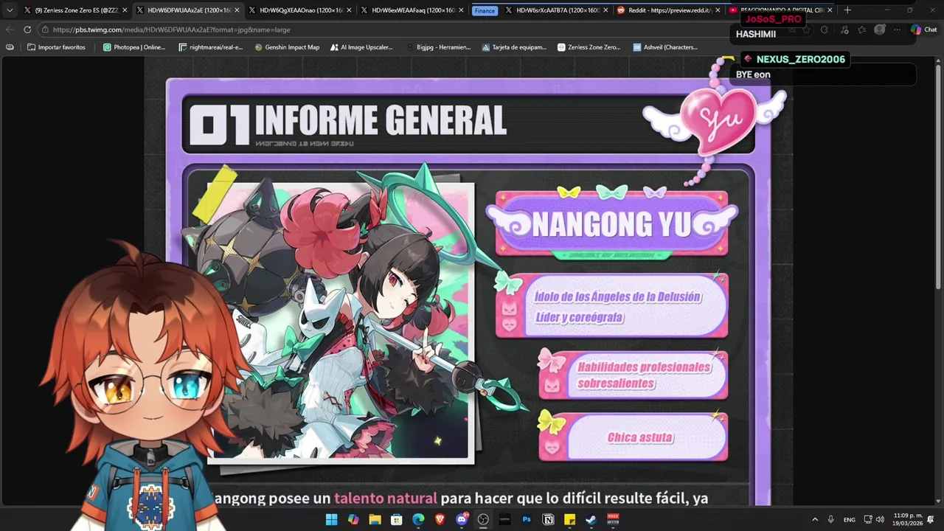Open the favorites star icon in toolbar

pos(861,29)
